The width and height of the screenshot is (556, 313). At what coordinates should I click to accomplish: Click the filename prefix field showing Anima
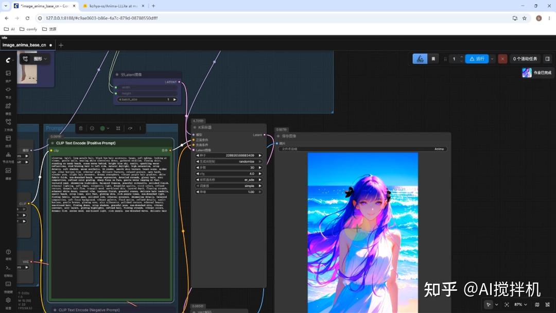point(363,149)
